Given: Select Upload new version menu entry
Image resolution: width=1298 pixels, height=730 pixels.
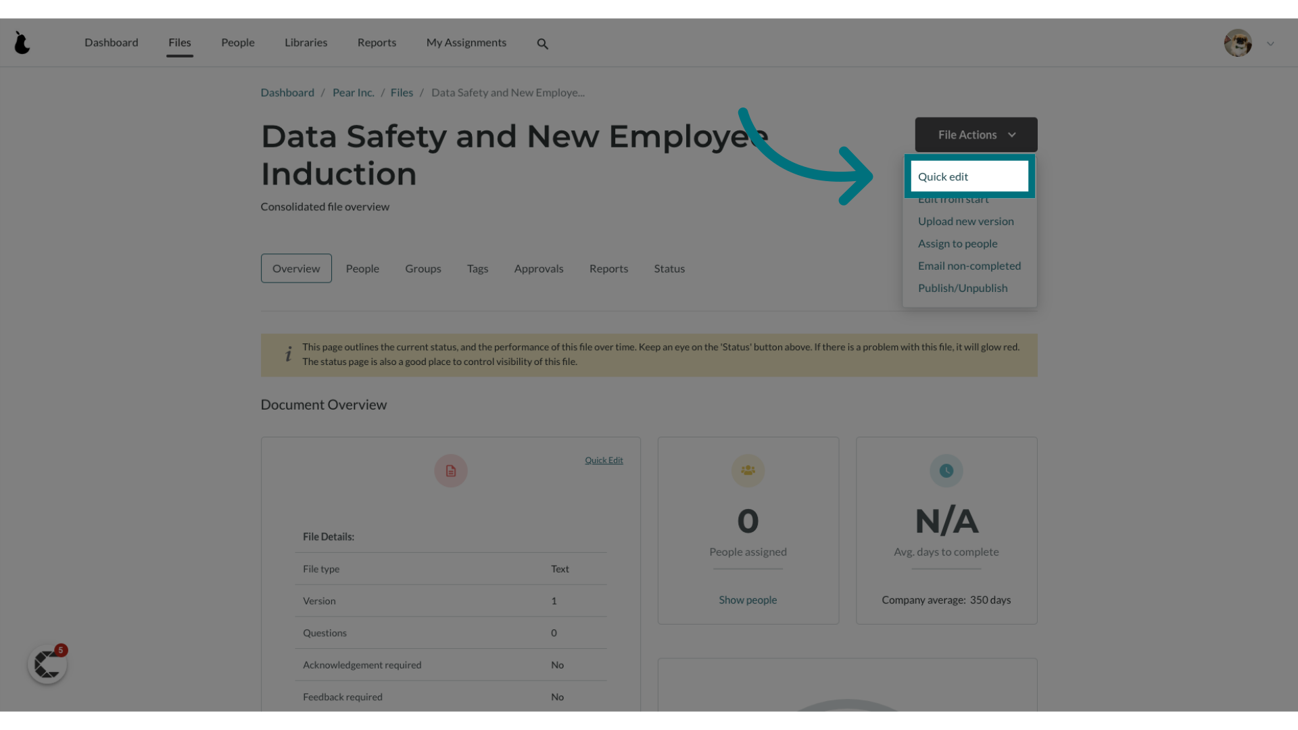Looking at the screenshot, I should 965,221.
